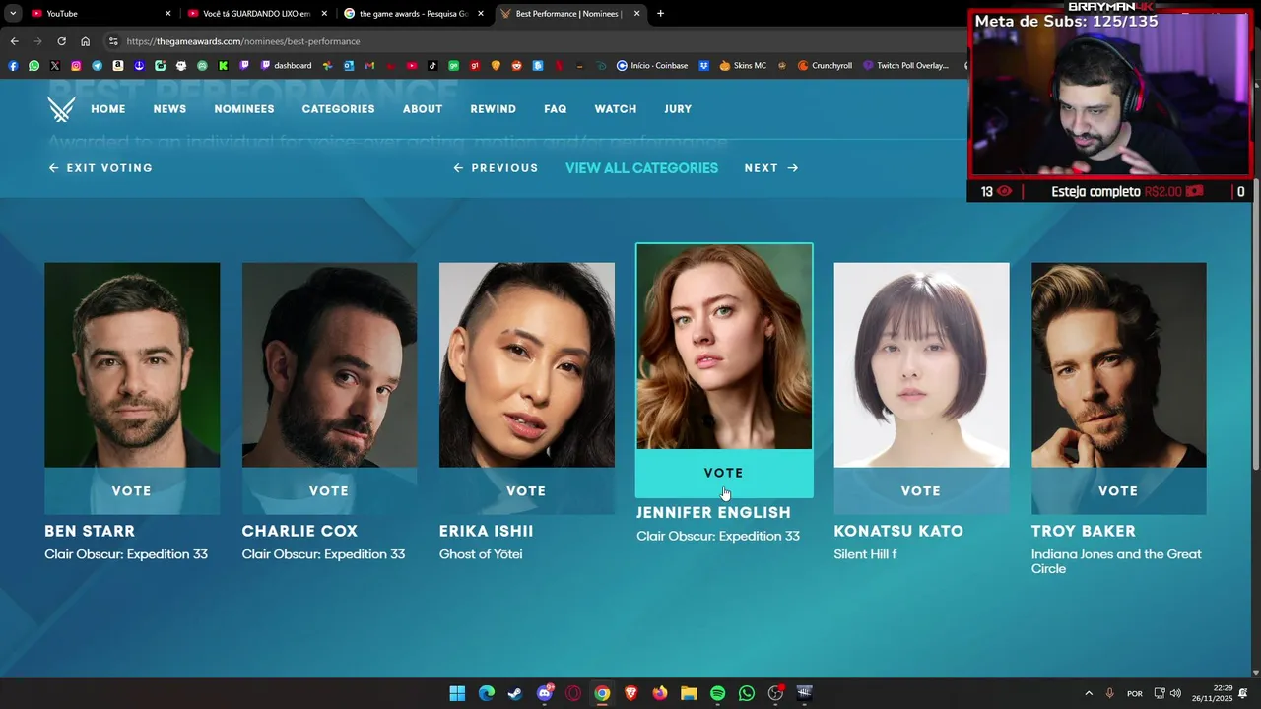Open the Crunchyroll bookmark
The width and height of the screenshot is (1261, 709).
point(825,66)
